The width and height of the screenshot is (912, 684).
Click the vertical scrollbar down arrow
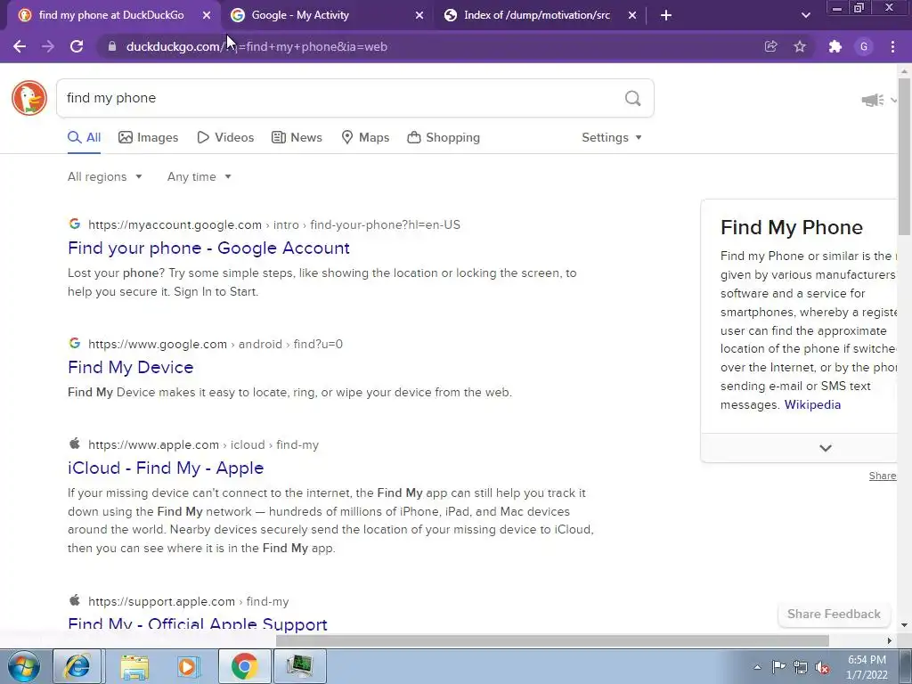905,625
